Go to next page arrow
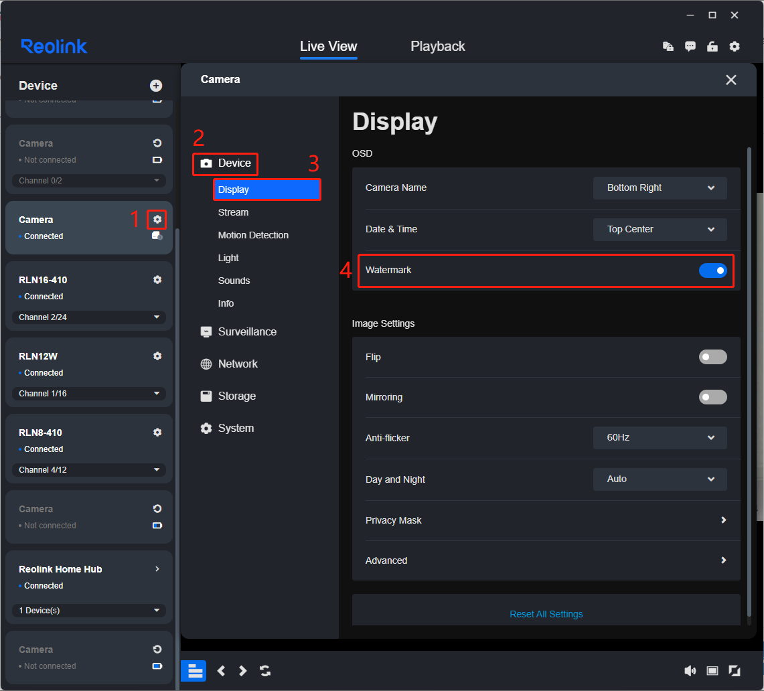This screenshot has height=691, width=764. (243, 671)
